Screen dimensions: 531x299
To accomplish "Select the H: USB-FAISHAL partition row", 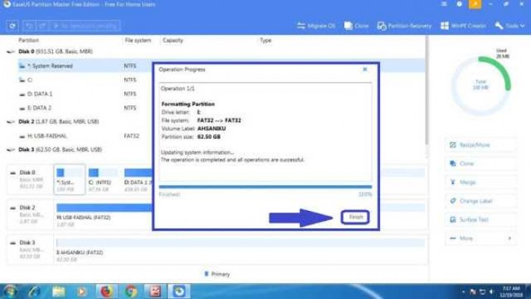I will point(85,136).
